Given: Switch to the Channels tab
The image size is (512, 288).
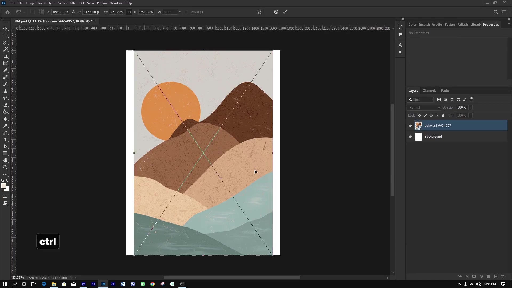Looking at the screenshot, I should (429, 91).
